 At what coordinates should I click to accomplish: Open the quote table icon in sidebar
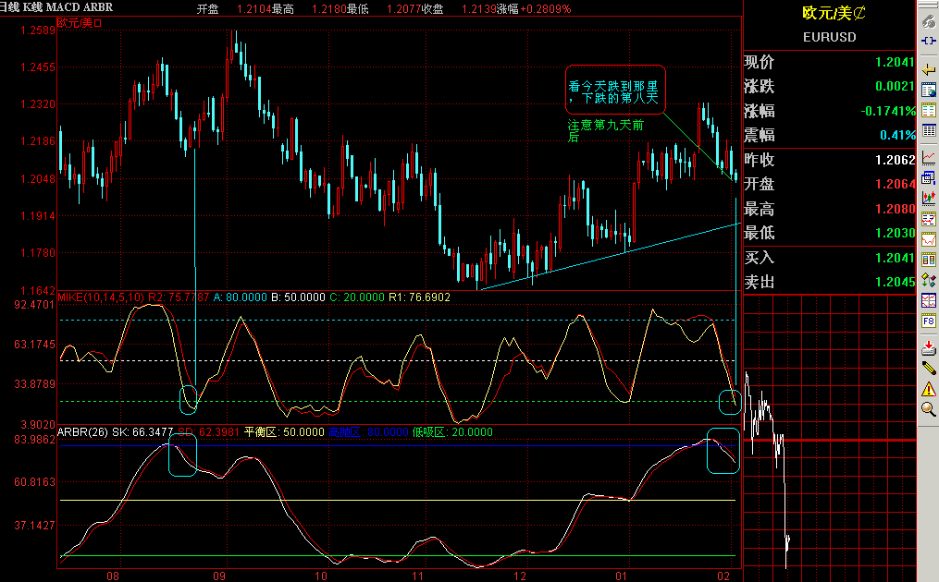pos(928,90)
